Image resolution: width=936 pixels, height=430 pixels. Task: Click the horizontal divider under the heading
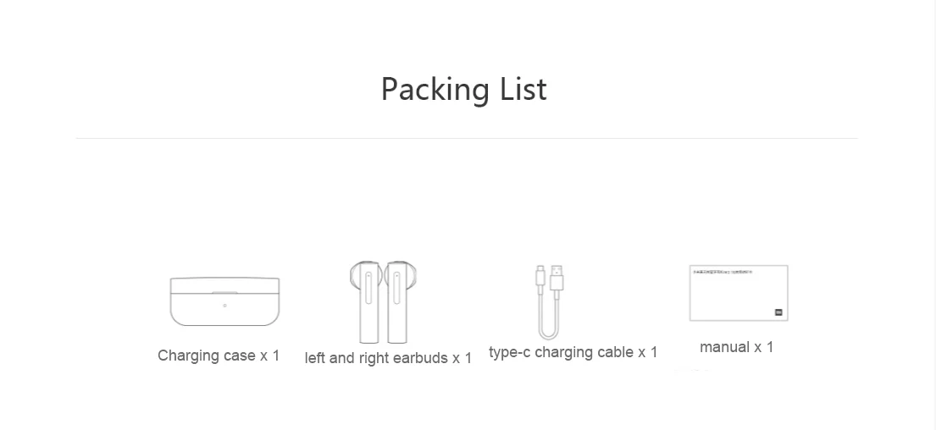pos(467,138)
